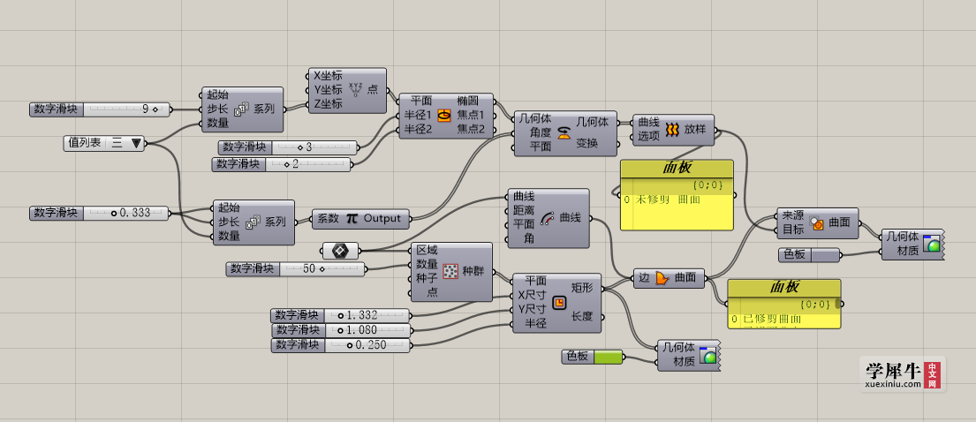The width and height of the screenshot is (976, 422).
Task: Click the icon between 来源 and 曲面
Action: (x=817, y=223)
